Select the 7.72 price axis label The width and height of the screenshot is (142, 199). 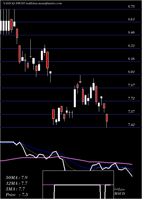click(x=131, y=98)
